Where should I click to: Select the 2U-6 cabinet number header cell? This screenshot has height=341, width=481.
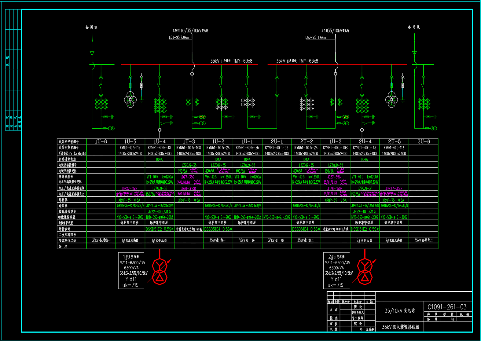coord(424,141)
